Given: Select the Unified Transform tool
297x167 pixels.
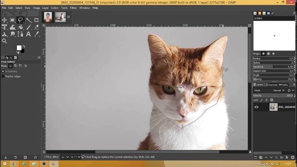Looking at the screenshot, I should point(4,27).
